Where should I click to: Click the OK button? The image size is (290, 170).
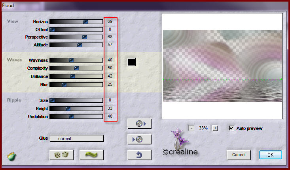pyautogui.click(x=270, y=155)
